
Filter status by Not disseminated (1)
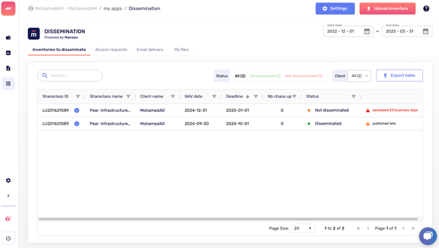tap(304, 76)
